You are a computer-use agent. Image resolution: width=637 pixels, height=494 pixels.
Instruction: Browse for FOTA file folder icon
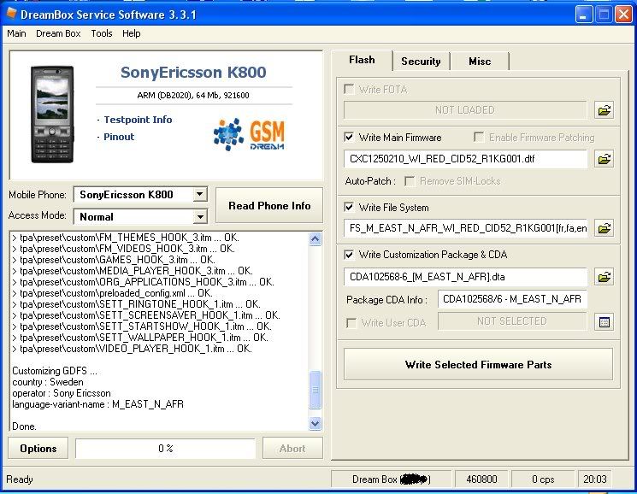(605, 110)
